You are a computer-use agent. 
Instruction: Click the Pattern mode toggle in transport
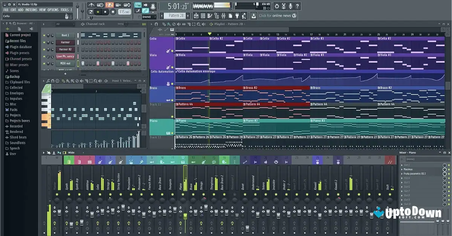tap(91, 11)
